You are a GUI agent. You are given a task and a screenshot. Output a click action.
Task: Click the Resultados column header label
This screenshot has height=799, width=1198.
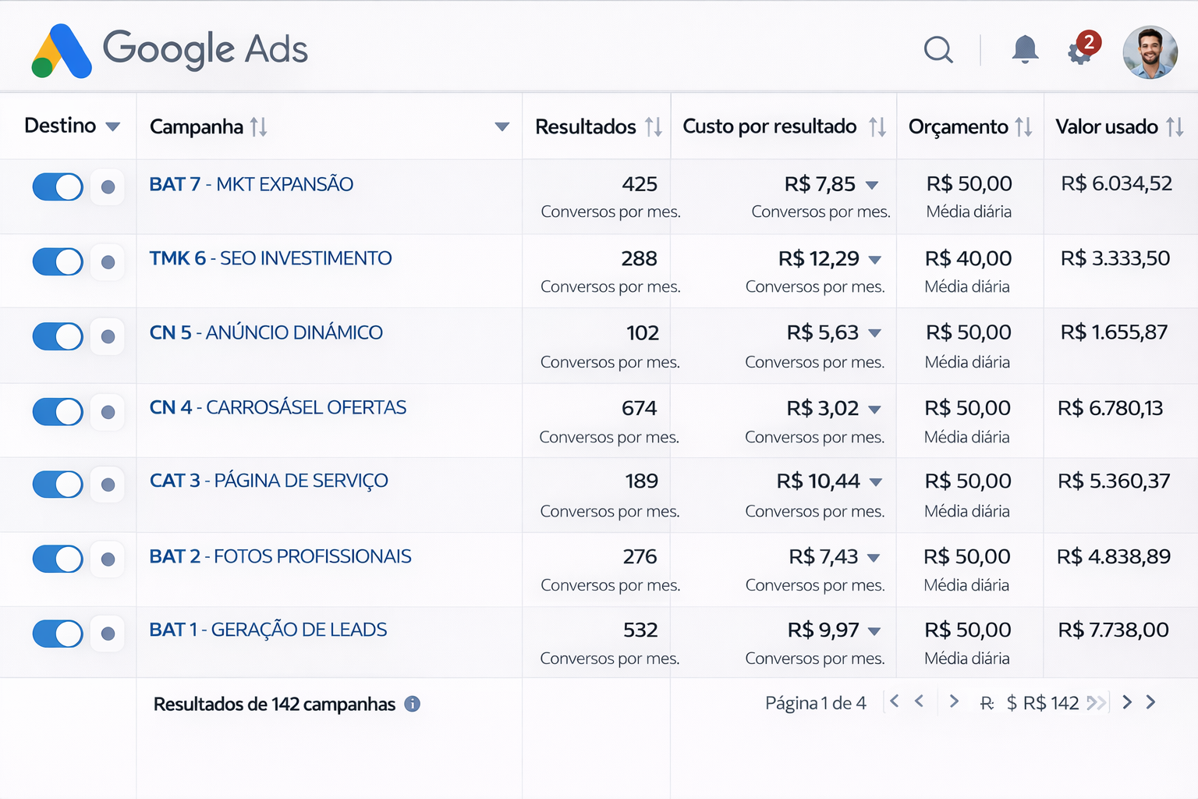(585, 126)
